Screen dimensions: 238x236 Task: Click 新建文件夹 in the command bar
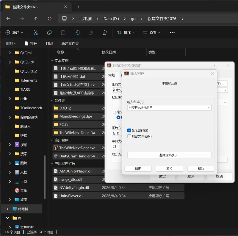tap(70, 43)
